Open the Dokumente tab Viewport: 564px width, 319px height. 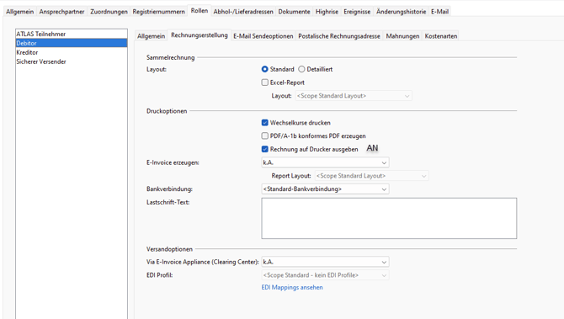coord(294,12)
